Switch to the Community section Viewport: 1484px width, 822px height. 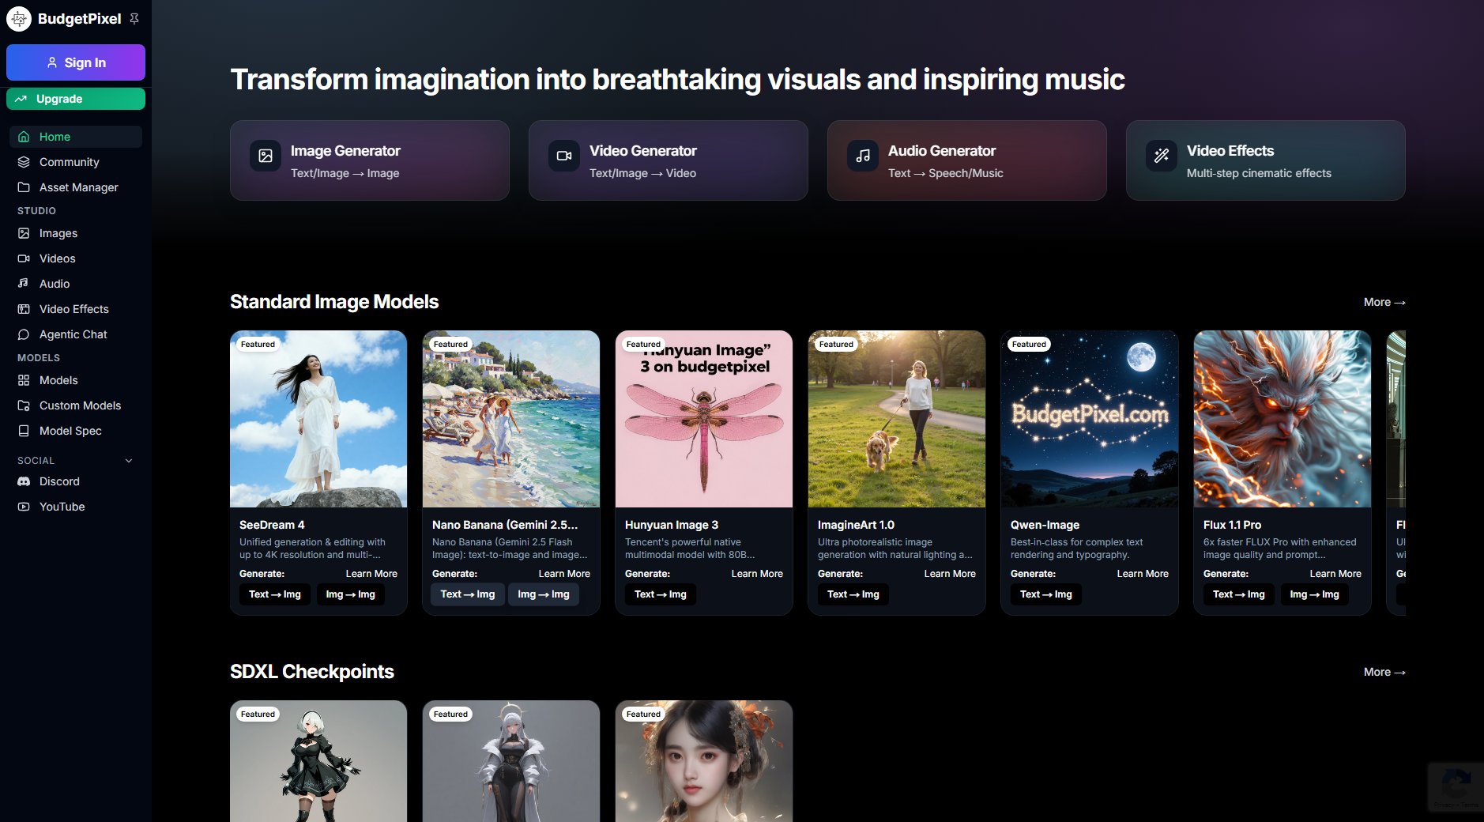[x=69, y=162]
